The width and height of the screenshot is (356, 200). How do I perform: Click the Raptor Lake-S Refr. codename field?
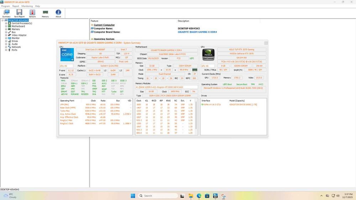click(x=100, y=58)
